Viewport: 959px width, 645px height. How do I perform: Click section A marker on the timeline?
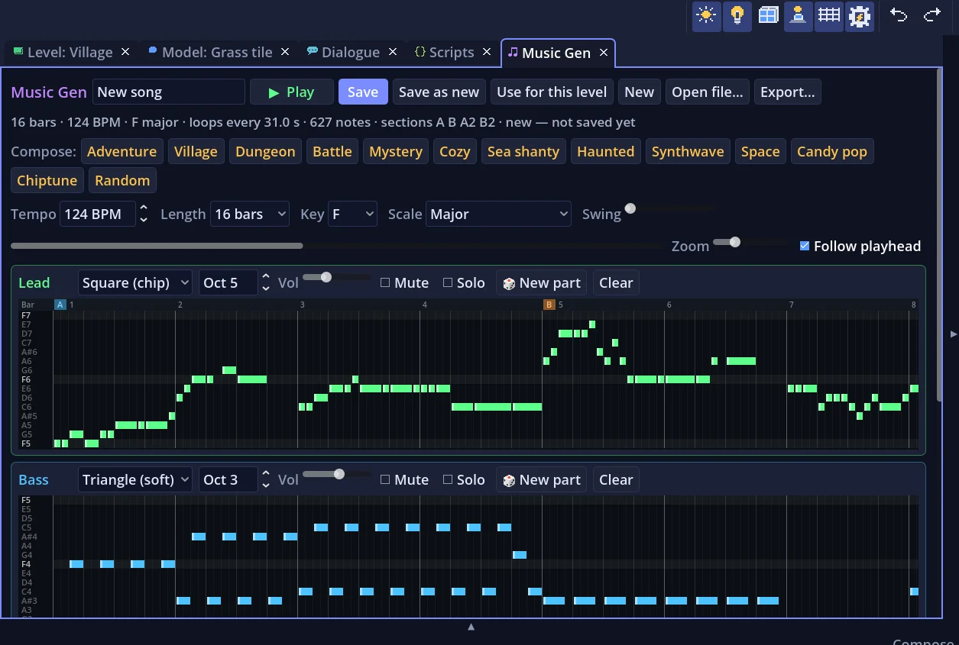(60, 305)
